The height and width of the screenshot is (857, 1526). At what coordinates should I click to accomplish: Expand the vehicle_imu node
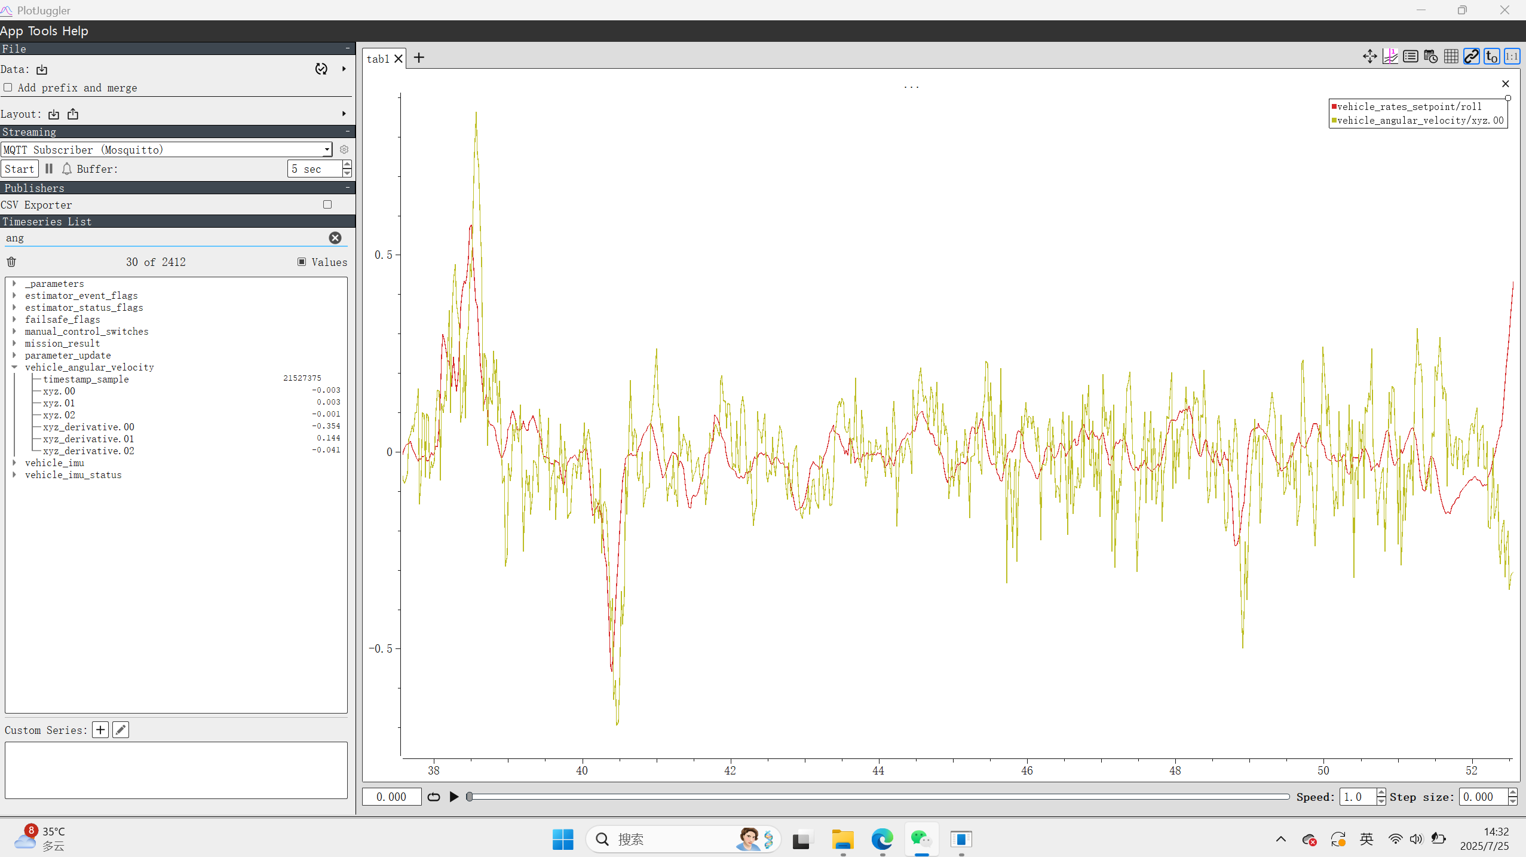(x=14, y=463)
